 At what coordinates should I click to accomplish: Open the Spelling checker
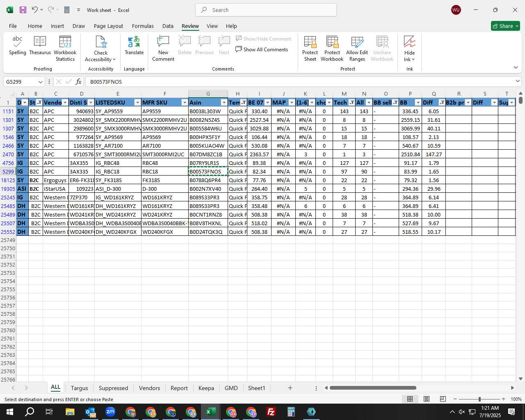click(x=18, y=46)
